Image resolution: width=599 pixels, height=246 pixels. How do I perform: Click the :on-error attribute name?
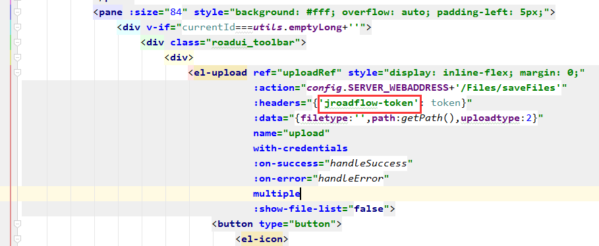pyautogui.click(x=279, y=178)
